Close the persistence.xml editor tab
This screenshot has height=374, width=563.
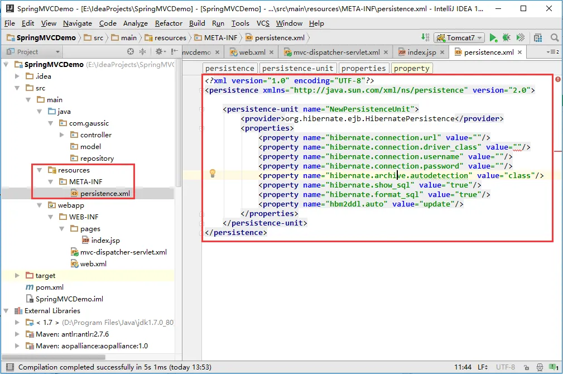pos(519,52)
